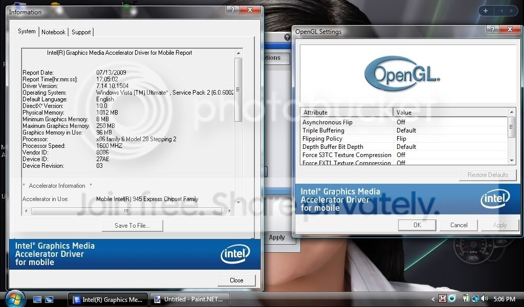Click the Attribute column header
Image resolution: width=524 pixels, height=307 pixels.
click(346, 112)
